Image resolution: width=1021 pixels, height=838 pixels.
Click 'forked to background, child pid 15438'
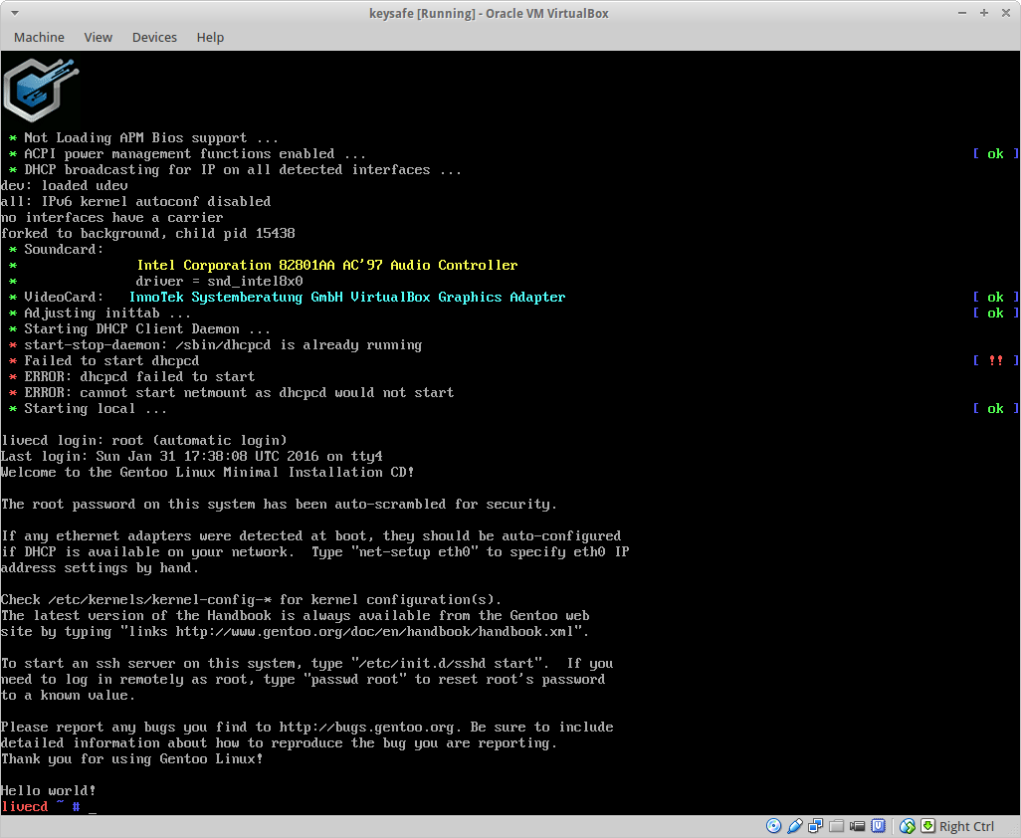pos(148,233)
